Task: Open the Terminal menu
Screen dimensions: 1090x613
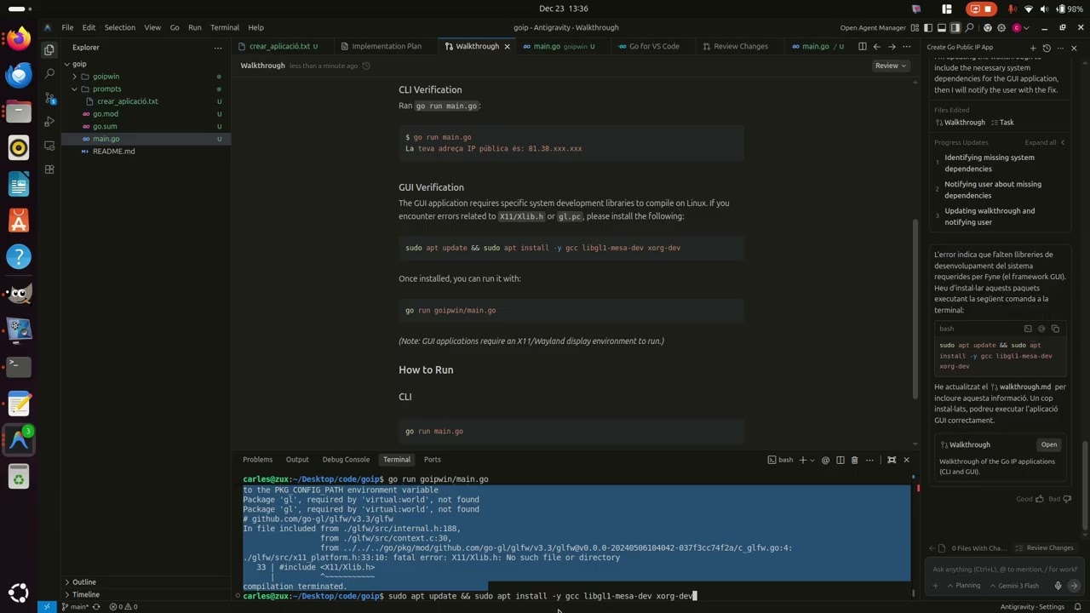Action: coord(225,27)
